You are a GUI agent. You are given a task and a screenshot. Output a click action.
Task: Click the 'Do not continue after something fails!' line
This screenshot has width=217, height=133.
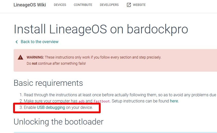56,63
